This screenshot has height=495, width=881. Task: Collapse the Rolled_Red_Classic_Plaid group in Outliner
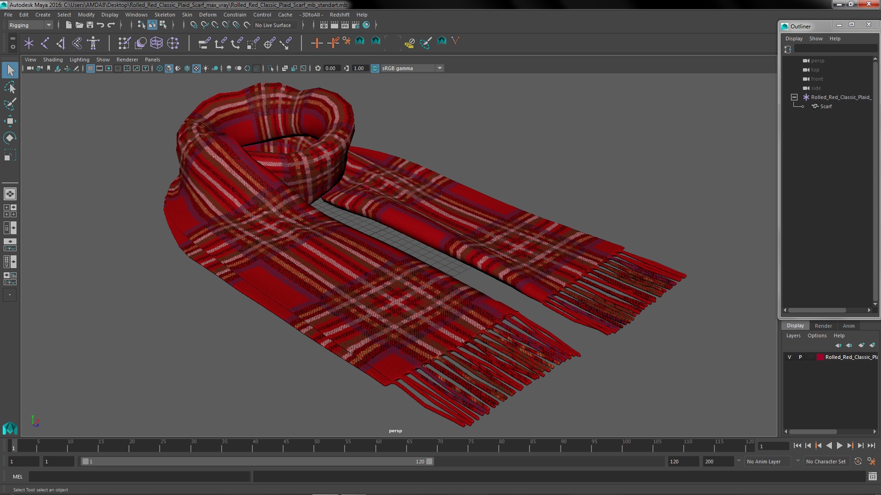pyautogui.click(x=794, y=97)
